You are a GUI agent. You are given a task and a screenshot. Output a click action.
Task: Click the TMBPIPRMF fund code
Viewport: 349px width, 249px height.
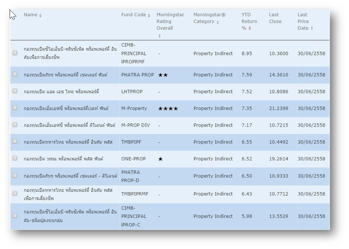135,194
